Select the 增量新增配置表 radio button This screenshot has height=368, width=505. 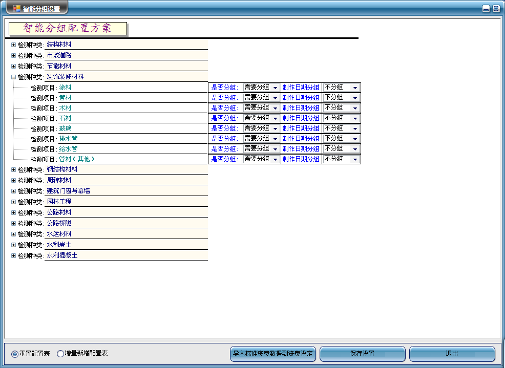pos(60,354)
